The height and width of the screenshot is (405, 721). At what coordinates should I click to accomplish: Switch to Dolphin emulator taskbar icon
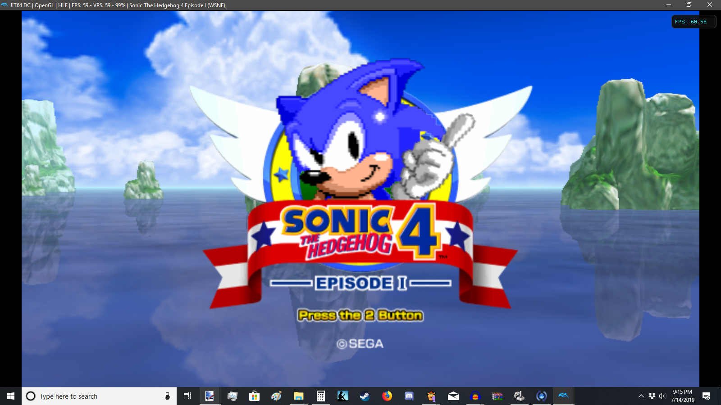(563, 396)
